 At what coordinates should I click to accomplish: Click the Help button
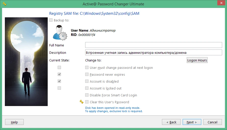(x=14, y=122)
